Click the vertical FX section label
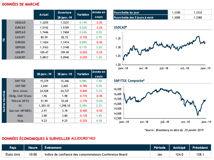 click(x=4, y=40)
